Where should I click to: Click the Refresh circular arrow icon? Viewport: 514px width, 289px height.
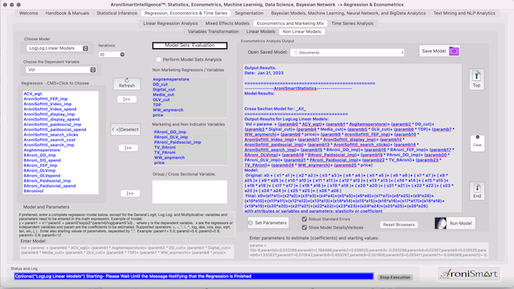(127, 80)
